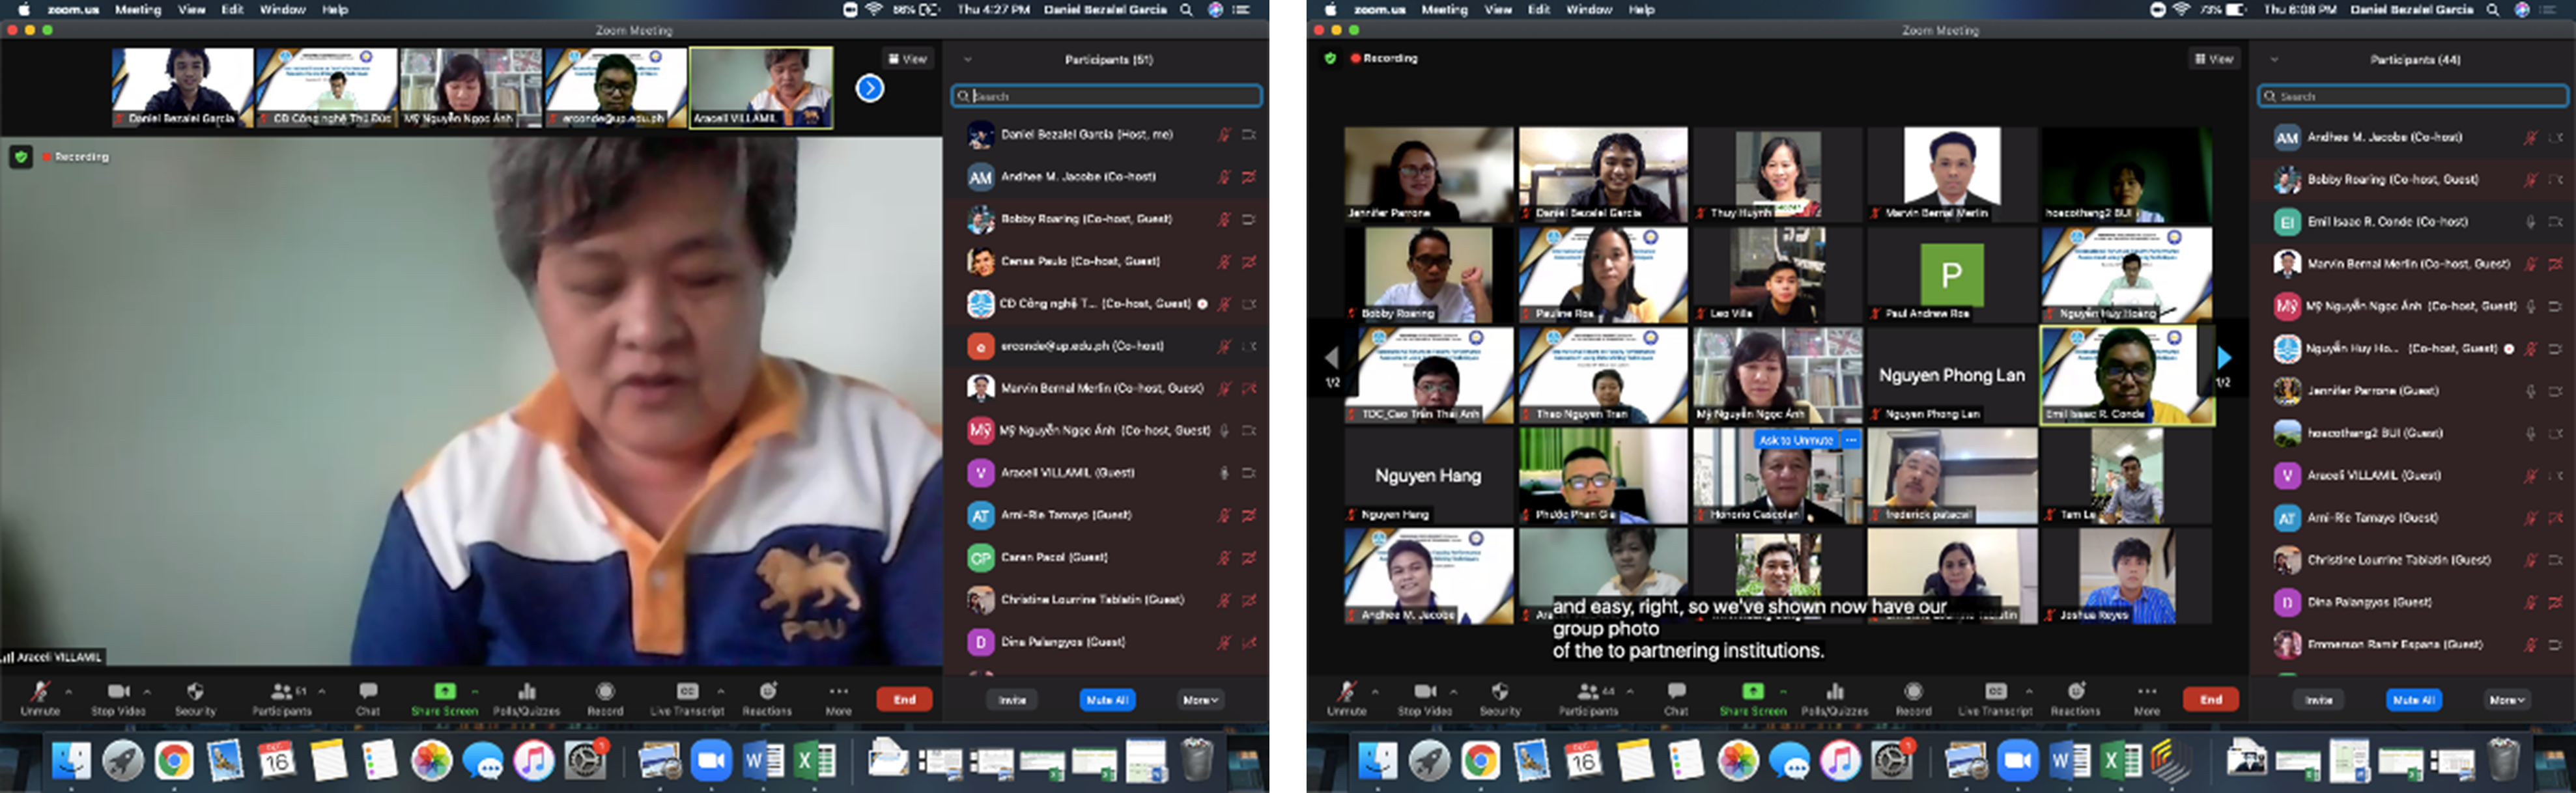This screenshot has width=2576, height=793.
Task: Open View layout menu in 51-participant window
Action: coord(908,59)
